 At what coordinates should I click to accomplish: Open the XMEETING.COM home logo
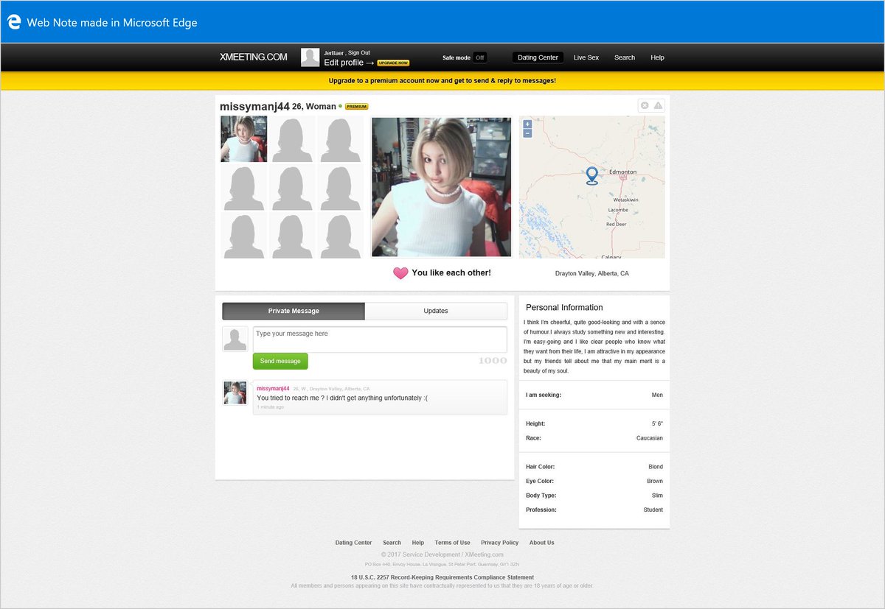253,57
